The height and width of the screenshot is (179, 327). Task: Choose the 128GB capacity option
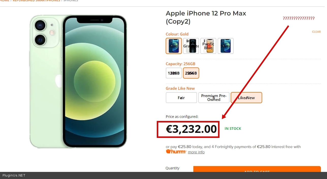(x=174, y=73)
